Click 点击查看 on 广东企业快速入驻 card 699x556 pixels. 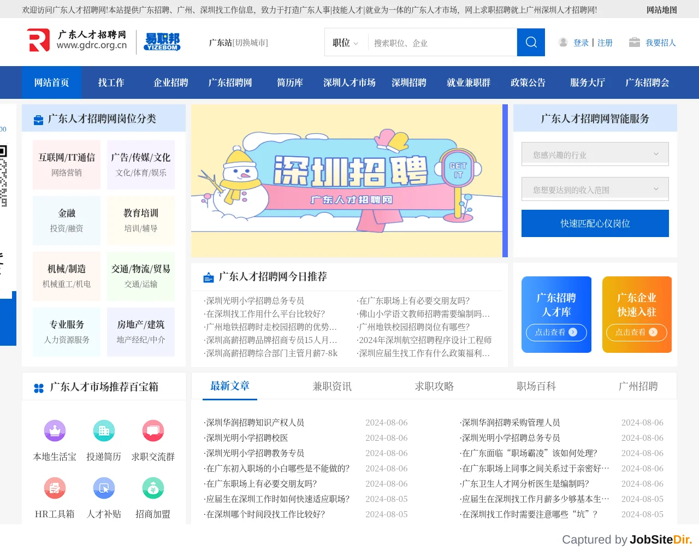(637, 332)
